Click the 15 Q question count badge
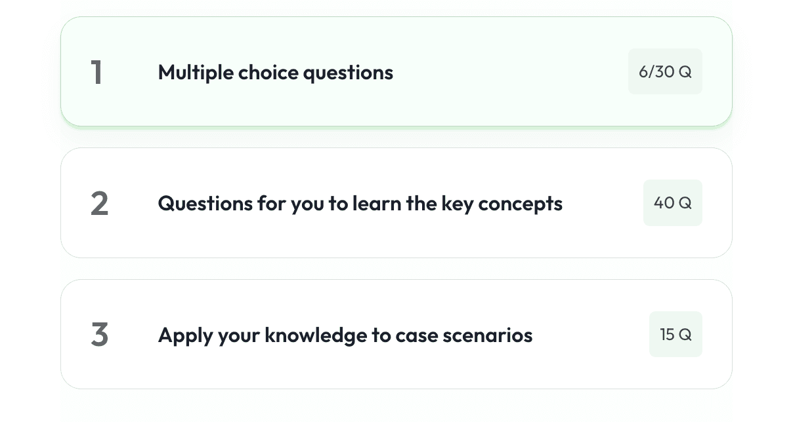Screen dimensions: 793x422 675,334
